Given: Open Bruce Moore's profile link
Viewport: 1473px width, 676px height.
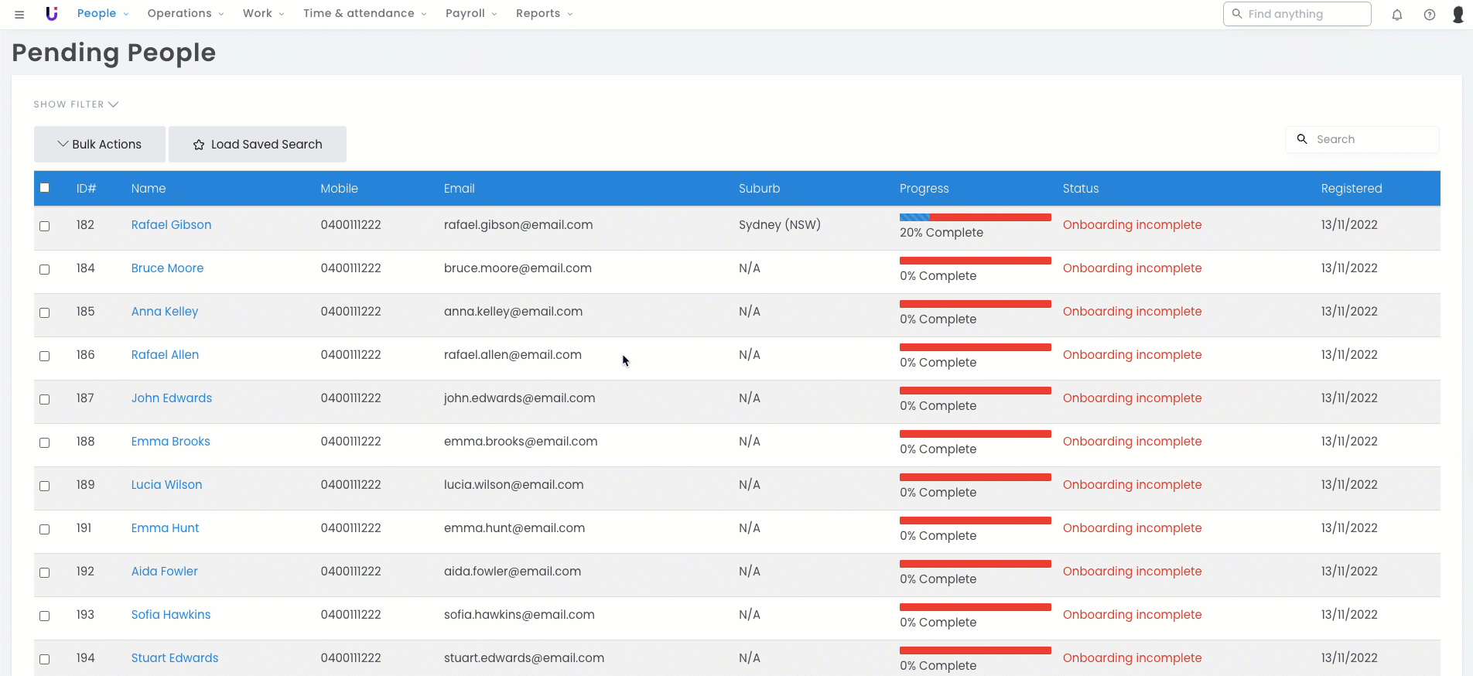Looking at the screenshot, I should (x=167, y=268).
